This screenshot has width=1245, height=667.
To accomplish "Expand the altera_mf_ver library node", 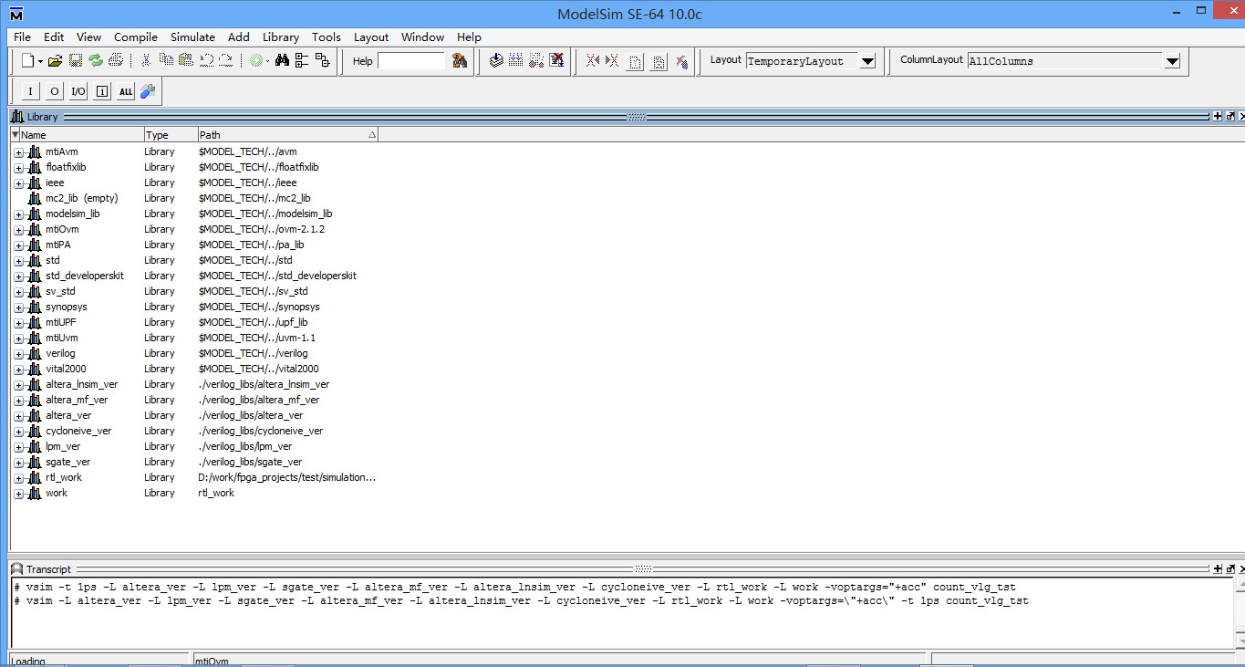I will [x=18, y=401].
